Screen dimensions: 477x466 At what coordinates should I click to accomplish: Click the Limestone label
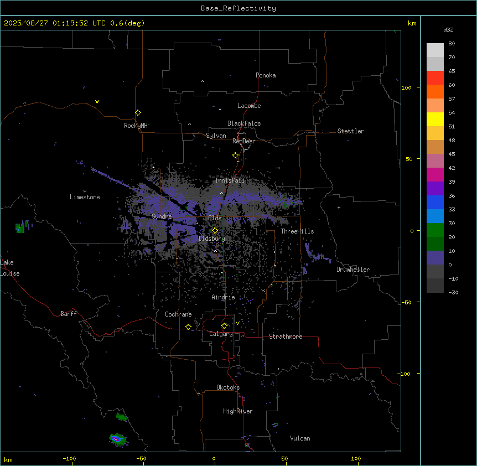[x=85, y=197]
